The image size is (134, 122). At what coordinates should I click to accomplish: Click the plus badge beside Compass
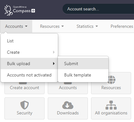(x=33, y=11)
